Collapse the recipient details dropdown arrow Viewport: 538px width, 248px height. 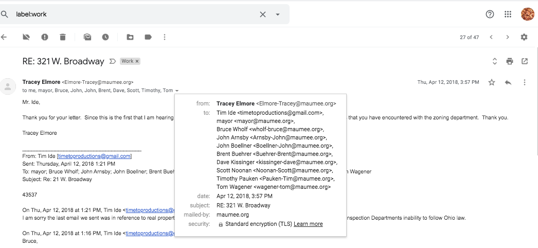(x=177, y=91)
